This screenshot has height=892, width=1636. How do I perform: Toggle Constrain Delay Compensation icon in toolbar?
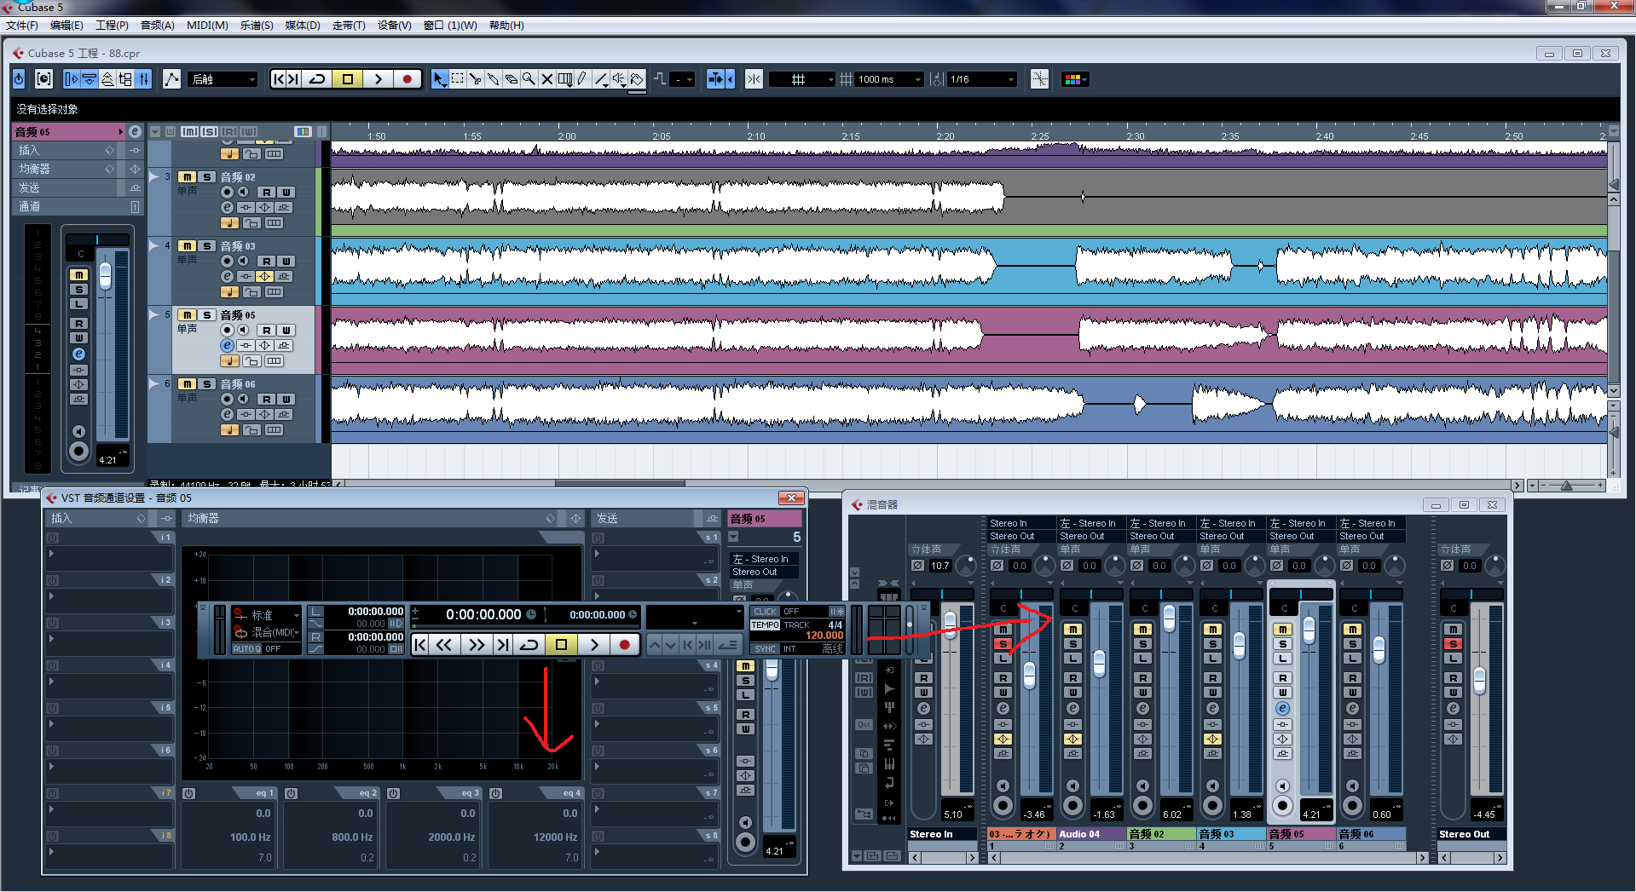(x=43, y=79)
